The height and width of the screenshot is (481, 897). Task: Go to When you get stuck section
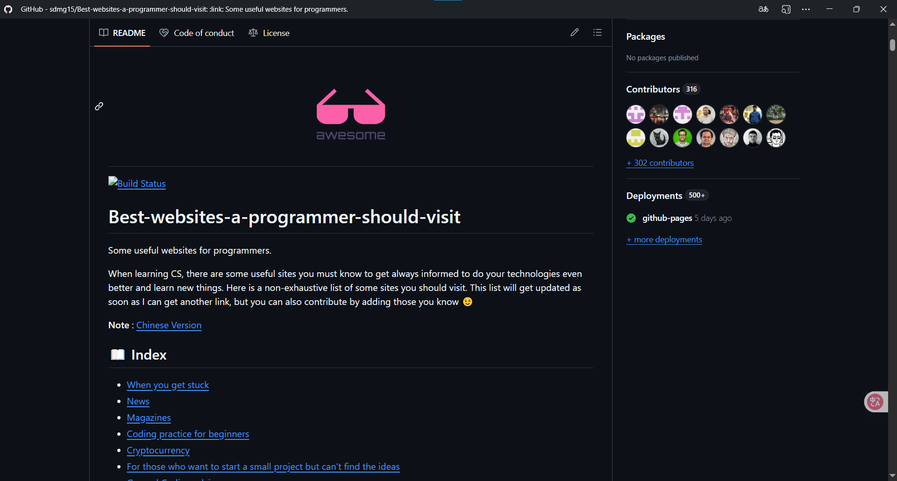pyautogui.click(x=168, y=385)
